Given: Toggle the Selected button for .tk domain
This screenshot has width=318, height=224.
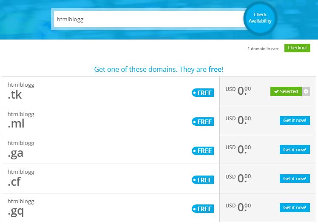Looking at the screenshot, I should 286,91.
